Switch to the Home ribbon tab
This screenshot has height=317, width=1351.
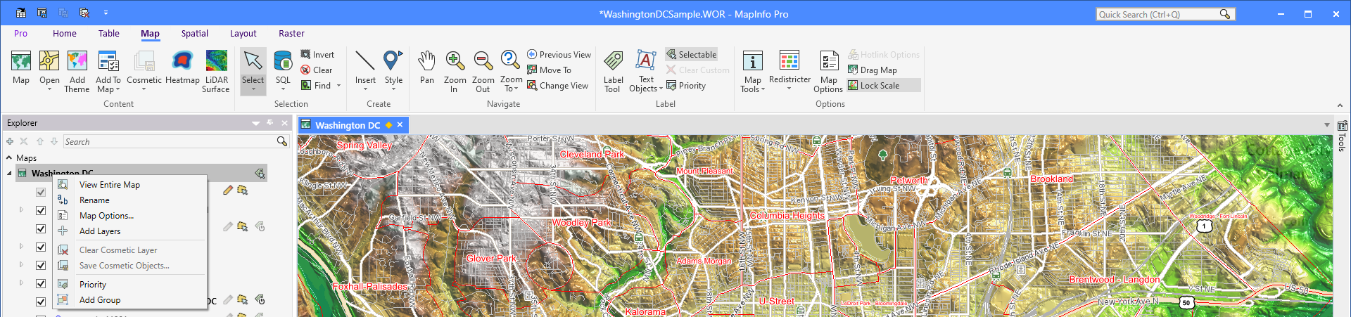[x=65, y=34]
